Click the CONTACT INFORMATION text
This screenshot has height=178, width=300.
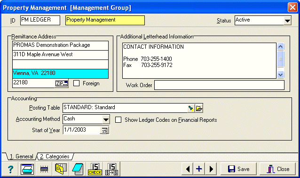pyautogui.click(x=153, y=47)
